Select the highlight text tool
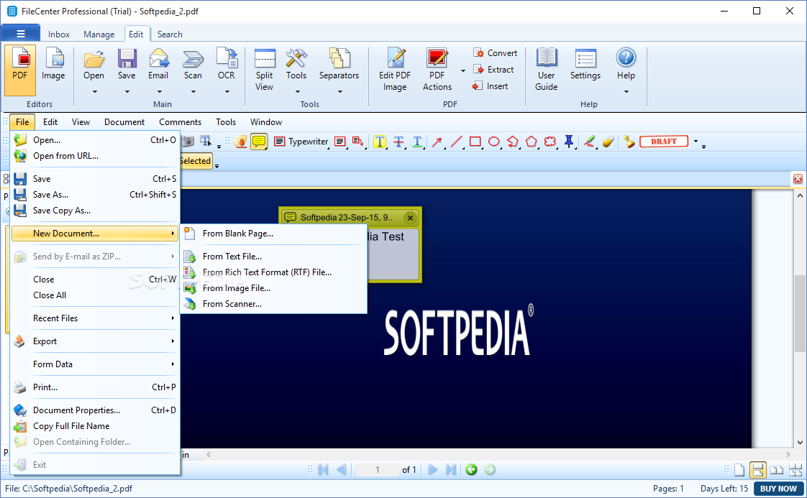The height and width of the screenshot is (498, 807). tap(380, 142)
